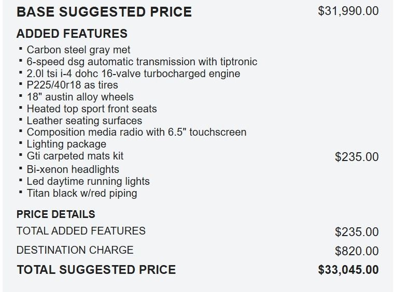This screenshot has height=292, width=394.
Task: Click the Price Details heading
Action: tap(56, 214)
